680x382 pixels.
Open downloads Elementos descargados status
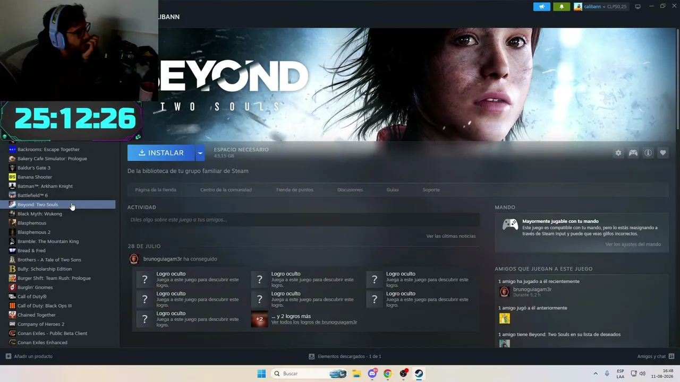coord(345,357)
